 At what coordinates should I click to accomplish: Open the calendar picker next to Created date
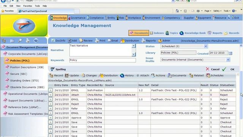tap(230, 53)
